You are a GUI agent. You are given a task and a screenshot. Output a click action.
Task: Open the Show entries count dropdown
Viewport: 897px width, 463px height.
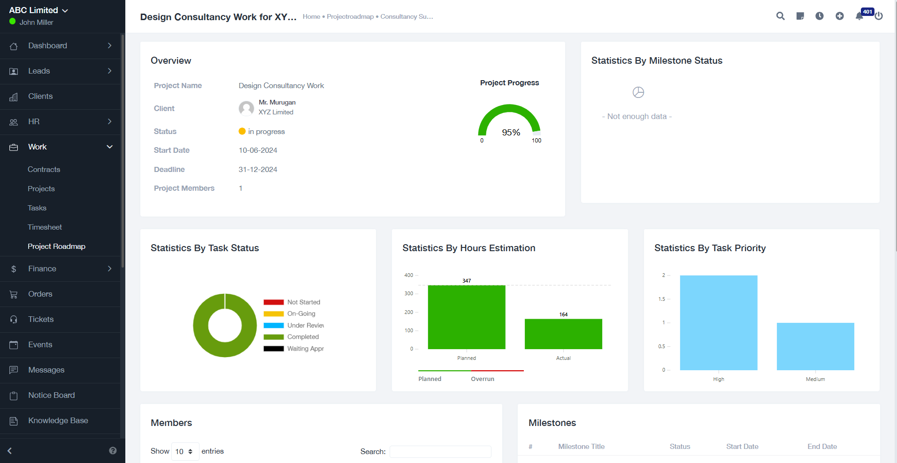click(184, 451)
